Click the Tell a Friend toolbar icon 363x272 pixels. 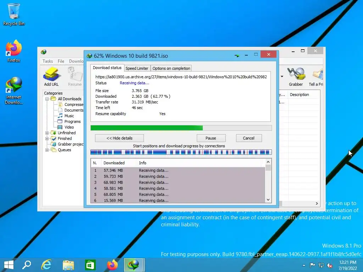pos(316,76)
